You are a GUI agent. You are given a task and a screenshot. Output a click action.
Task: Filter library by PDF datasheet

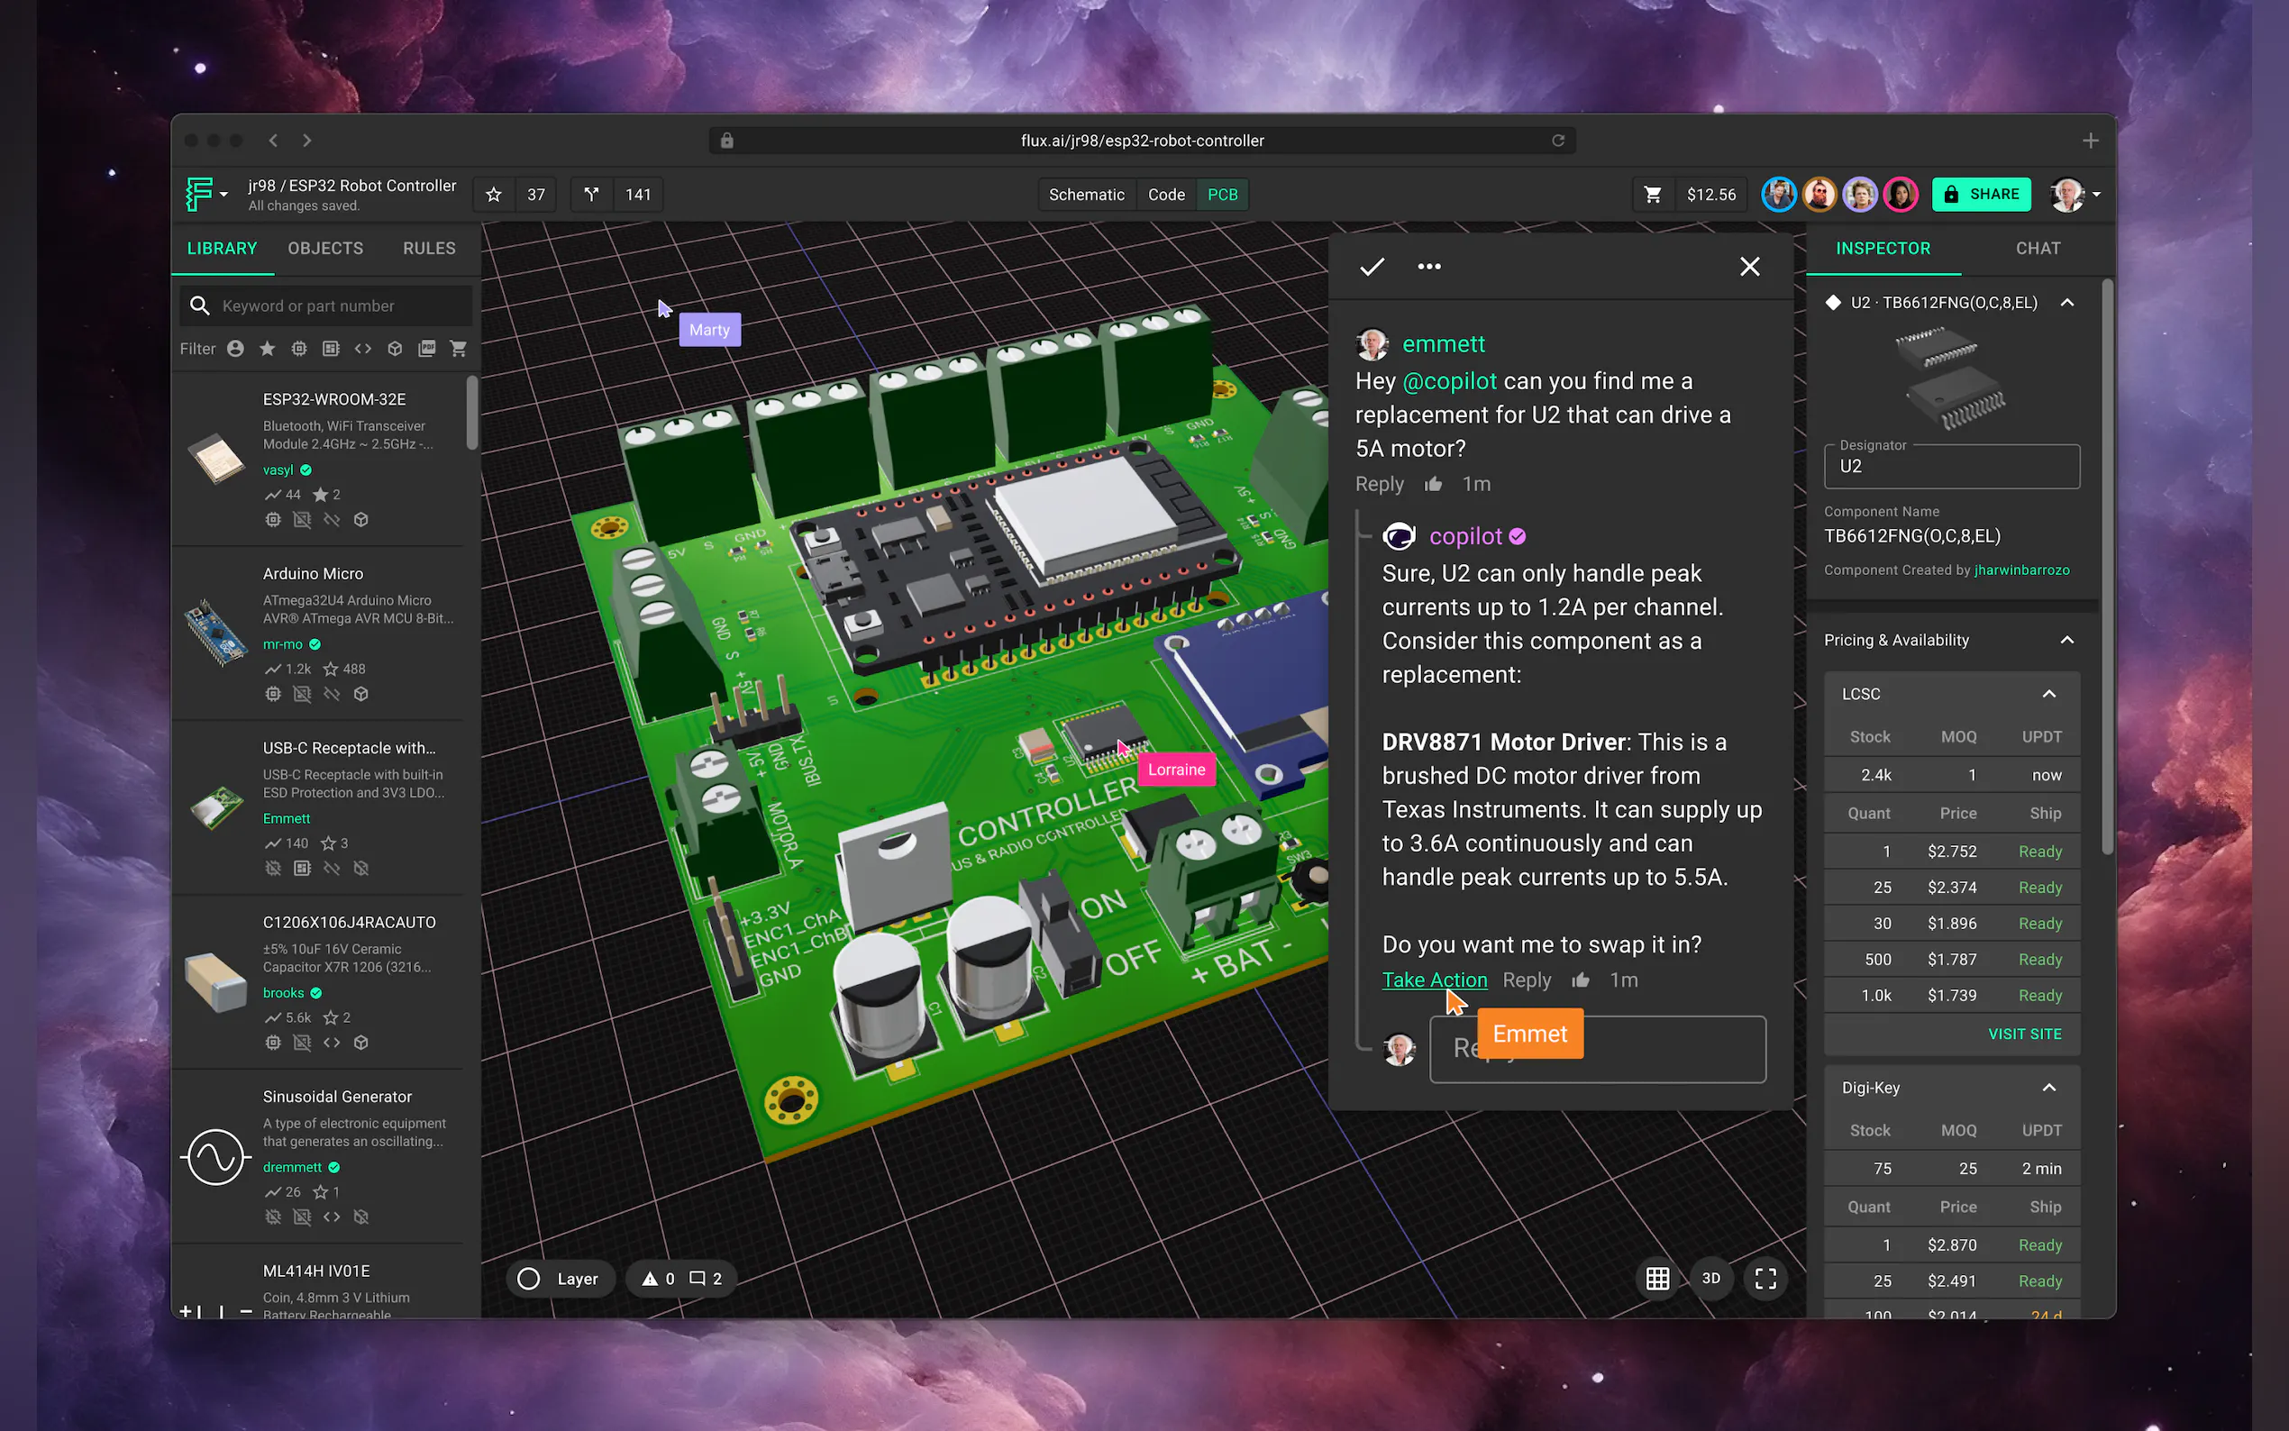point(428,348)
